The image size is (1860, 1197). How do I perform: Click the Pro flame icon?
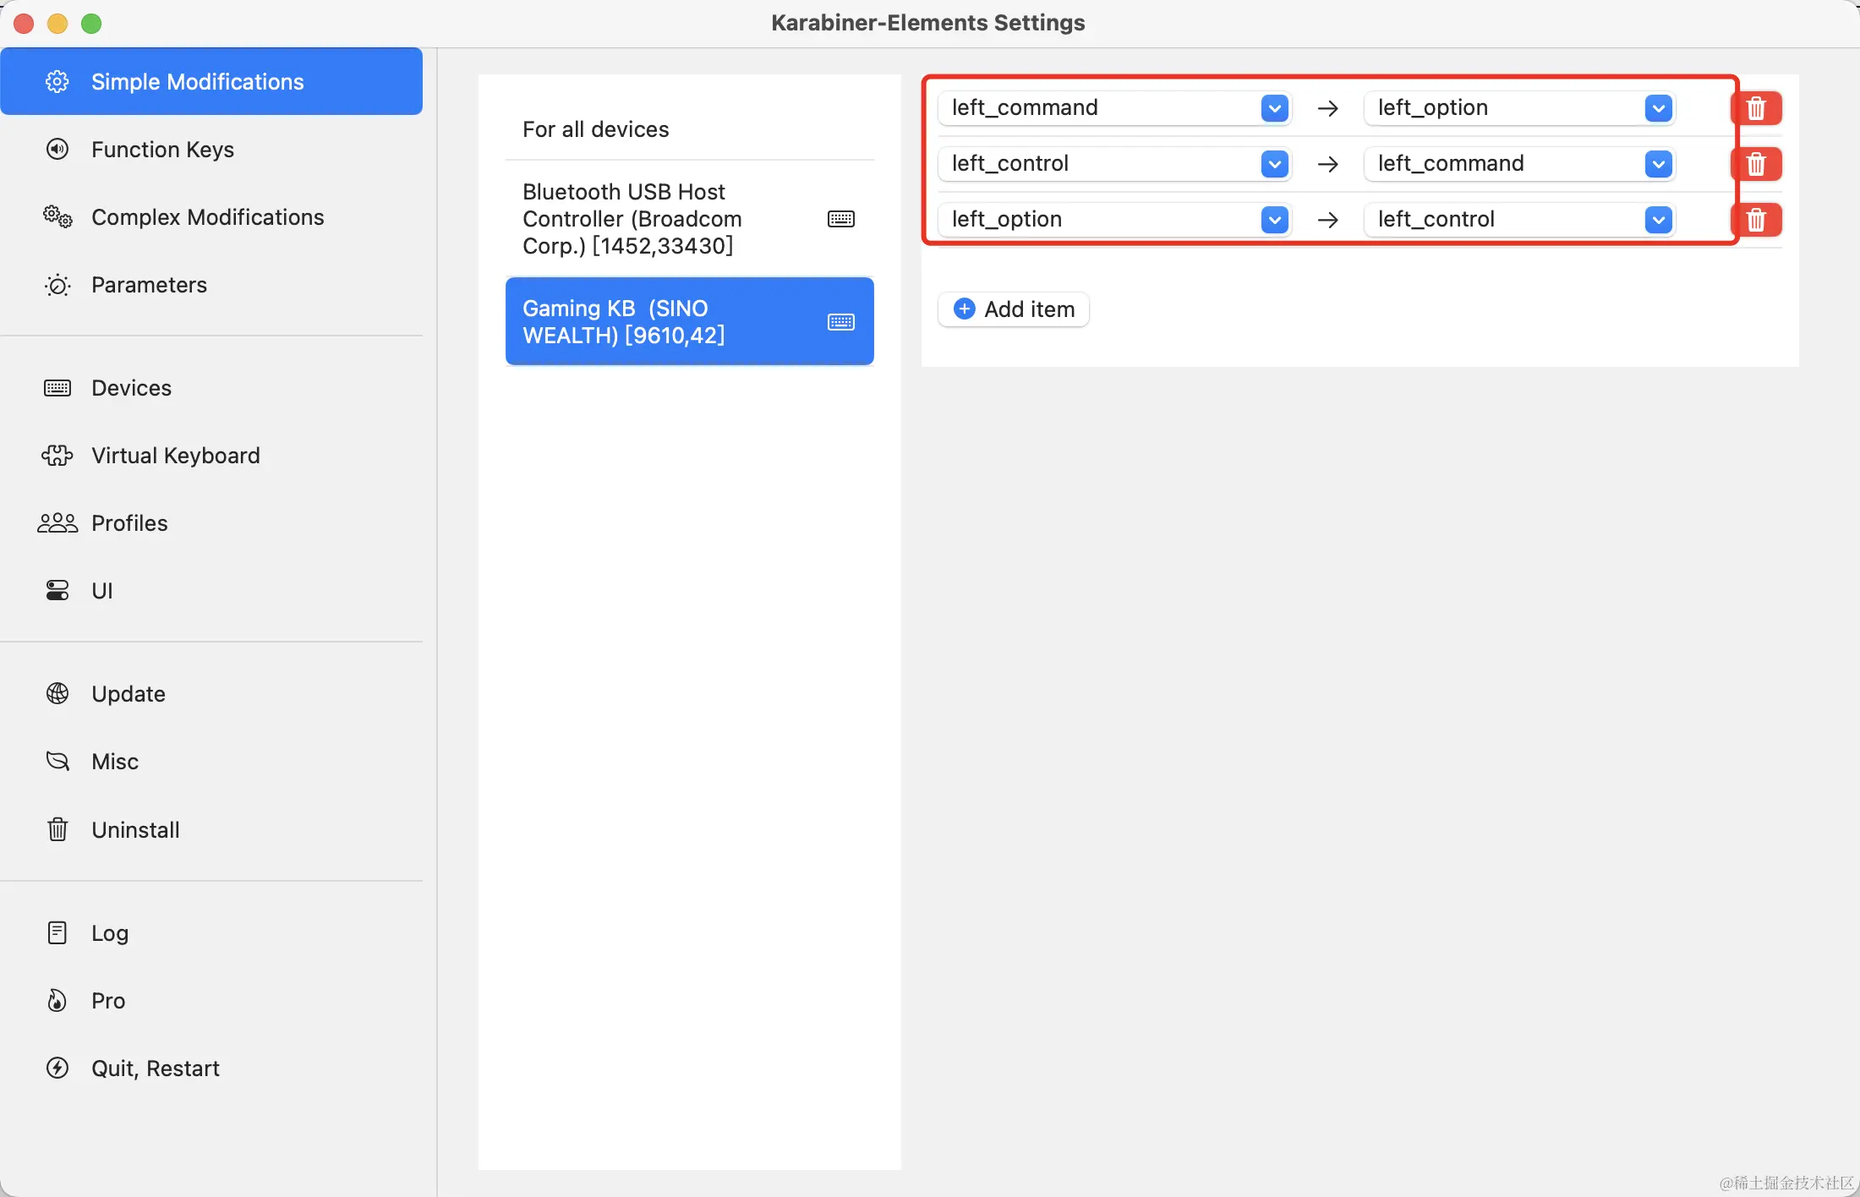coord(57,1000)
